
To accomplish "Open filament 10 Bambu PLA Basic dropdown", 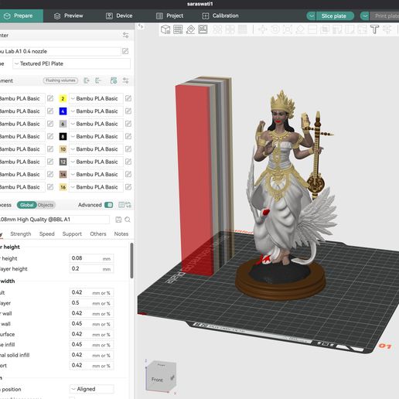I will click(96, 149).
